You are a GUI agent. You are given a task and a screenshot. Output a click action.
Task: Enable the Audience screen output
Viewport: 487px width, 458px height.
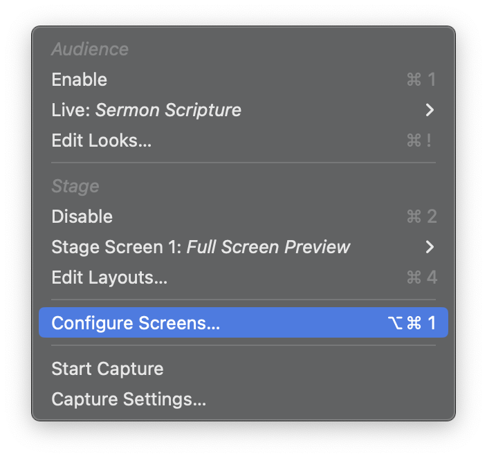click(x=80, y=80)
